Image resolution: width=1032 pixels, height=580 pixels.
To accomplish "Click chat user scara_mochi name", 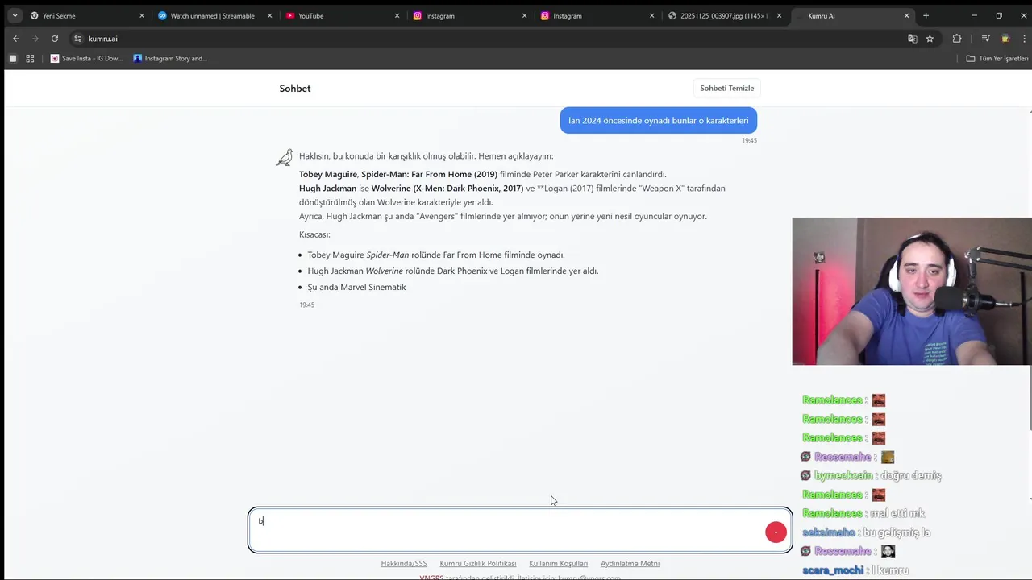I will pyautogui.click(x=833, y=570).
